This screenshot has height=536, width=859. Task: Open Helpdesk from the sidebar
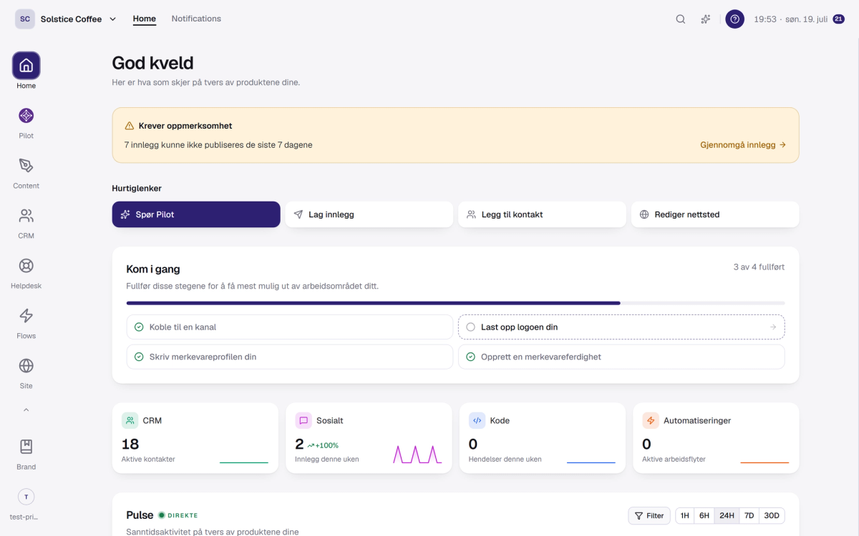[x=26, y=266]
